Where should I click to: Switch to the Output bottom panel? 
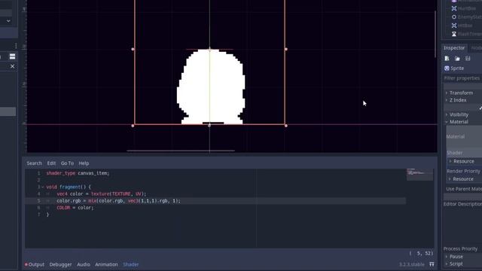(36, 264)
